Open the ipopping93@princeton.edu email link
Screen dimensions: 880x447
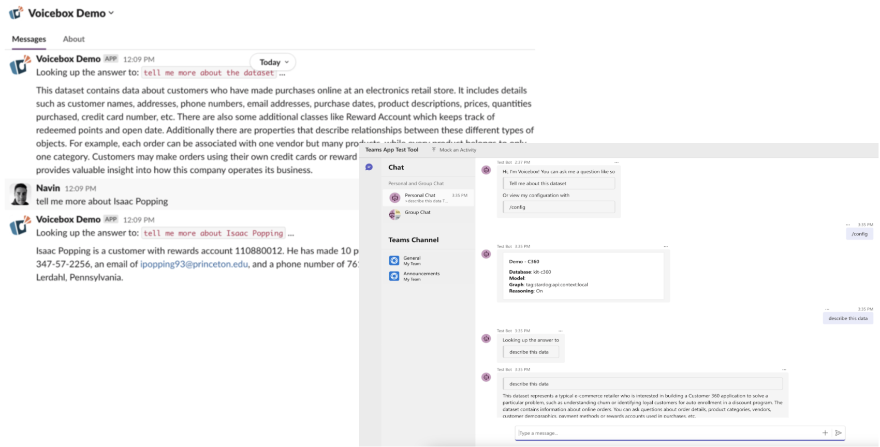[194, 264]
